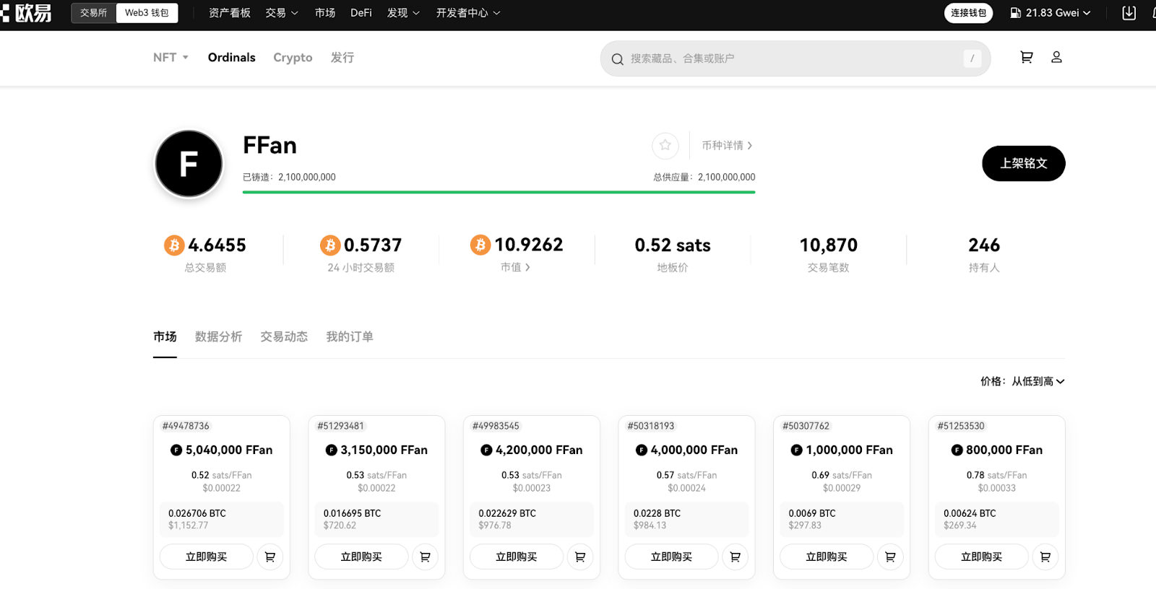
Task: Select the Crypto tab
Action: pyautogui.click(x=293, y=57)
